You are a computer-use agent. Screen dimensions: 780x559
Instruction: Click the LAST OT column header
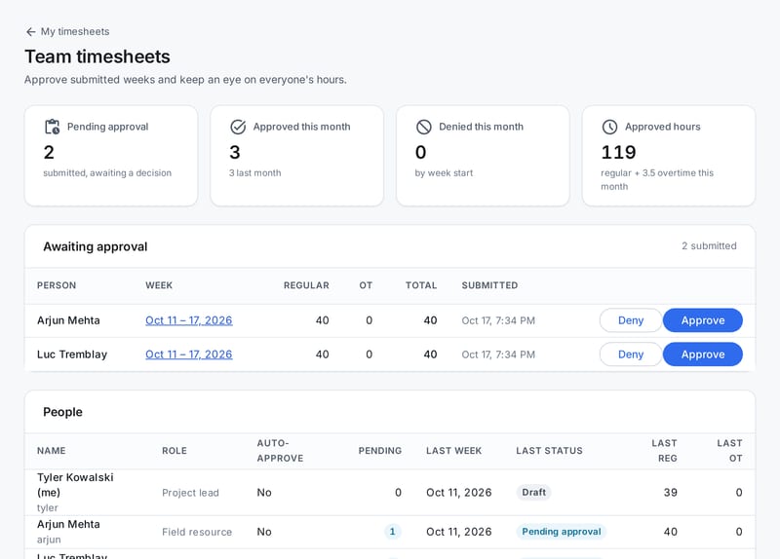[729, 451]
